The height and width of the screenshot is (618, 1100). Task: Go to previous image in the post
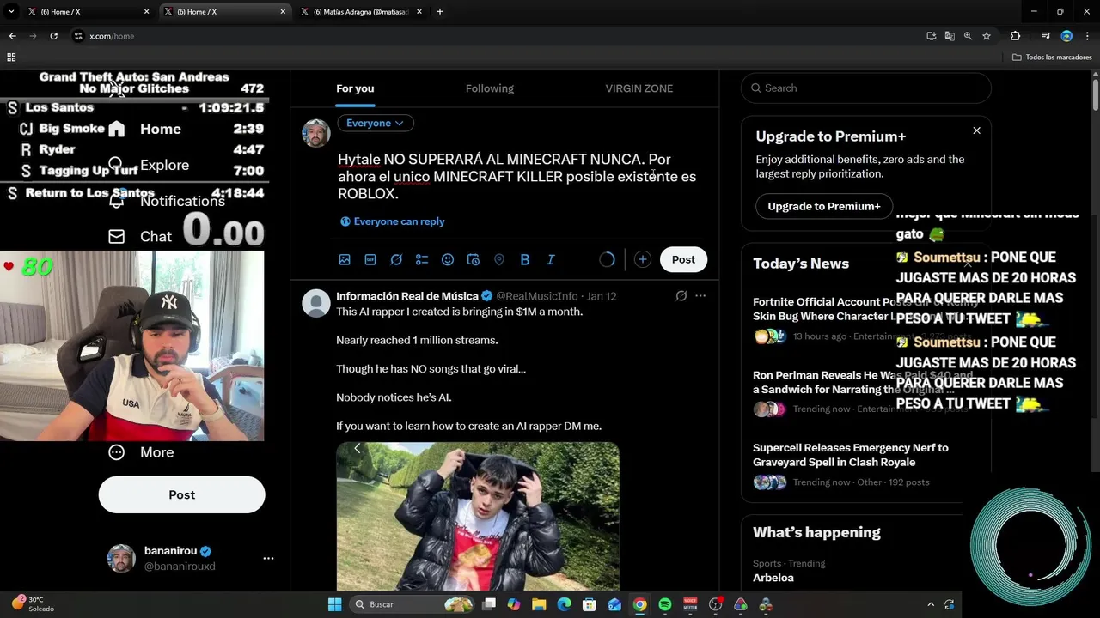(x=357, y=448)
